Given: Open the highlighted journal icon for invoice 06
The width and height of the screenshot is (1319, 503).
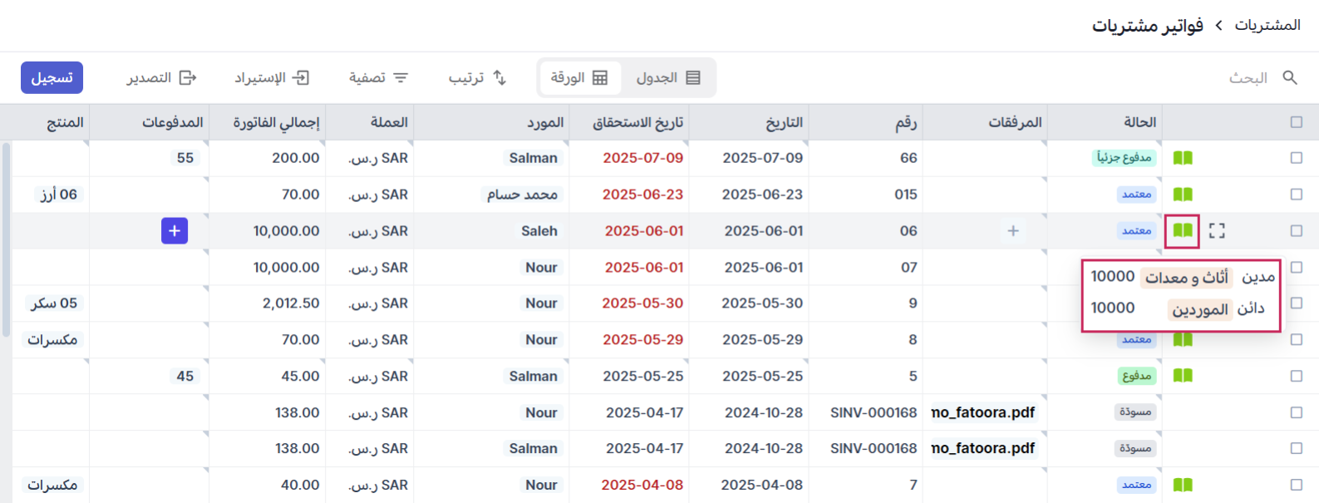Looking at the screenshot, I should pyautogui.click(x=1183, y=230).
